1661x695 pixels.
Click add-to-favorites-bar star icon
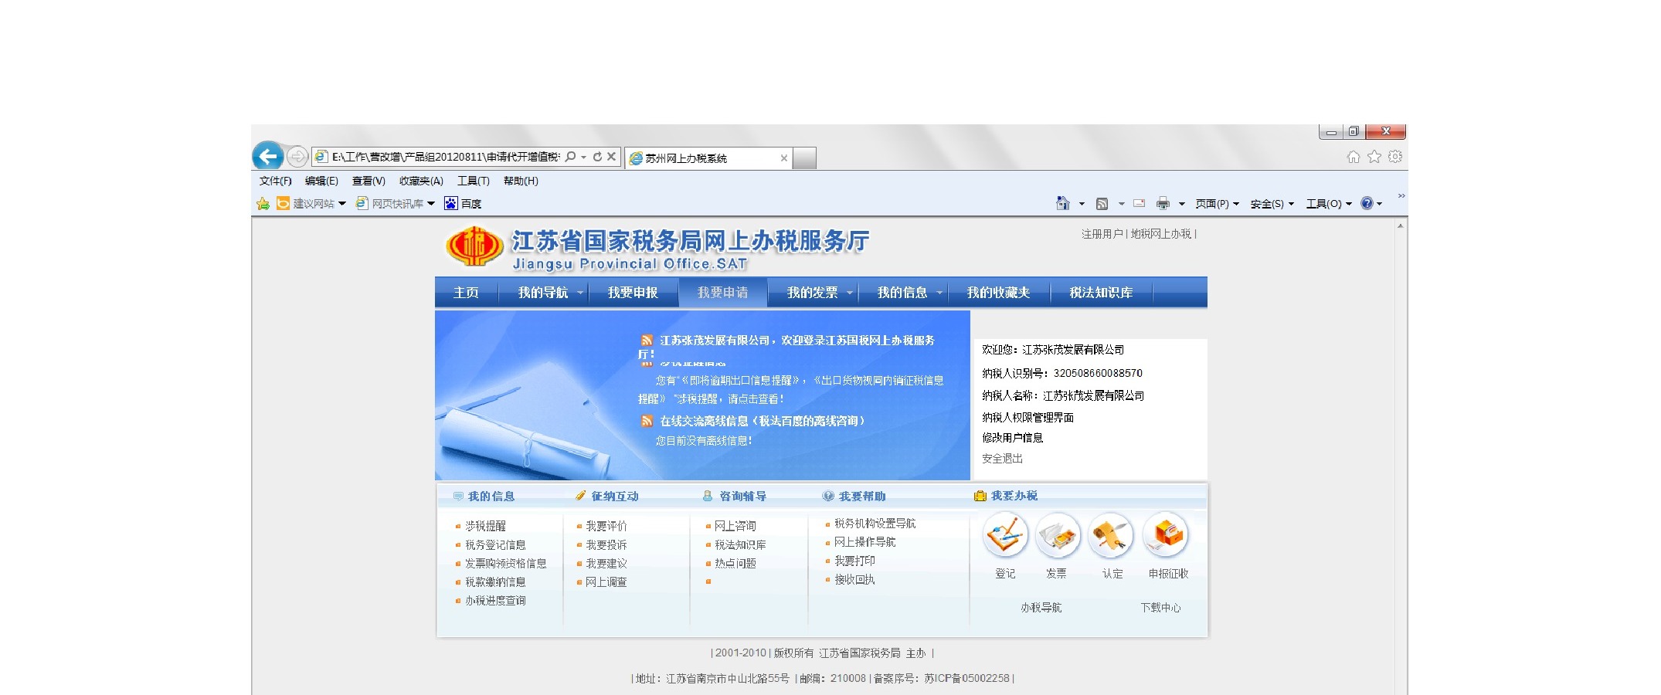tap(263, 204)
